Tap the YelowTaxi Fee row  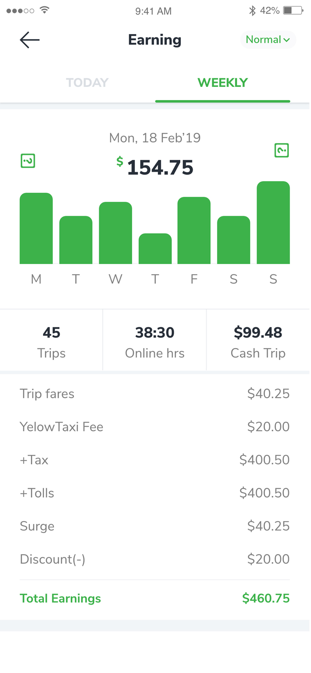(x=155, y=427)
